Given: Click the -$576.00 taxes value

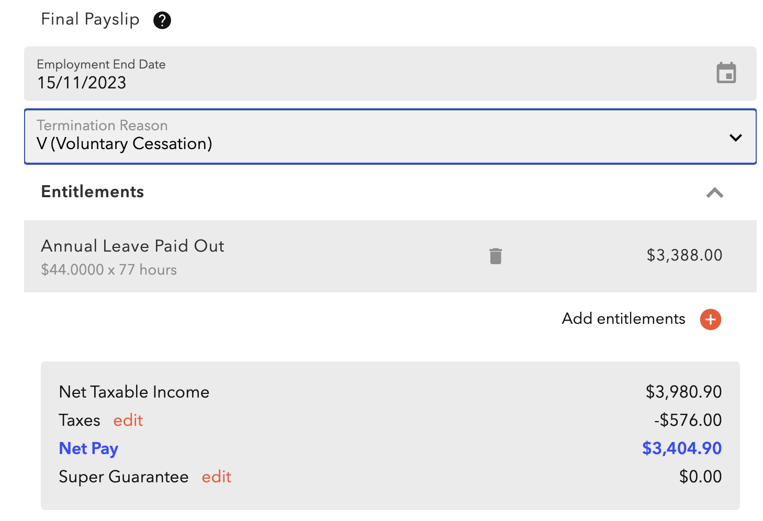Looking at the screenshot, I should tap(688, 420).
